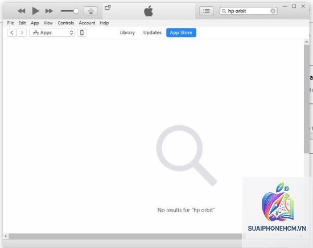Click the horizontal scrollbar left arrow
Image resolution: width=313 pixels, height=248 pixels.
[x=6, y=237]
